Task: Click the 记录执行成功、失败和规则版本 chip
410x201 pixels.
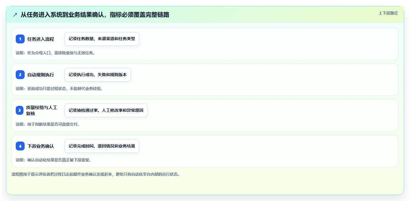Action: click(x=98, y=75)
